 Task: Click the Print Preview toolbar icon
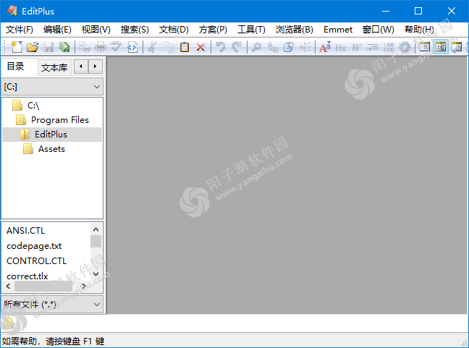85,47
